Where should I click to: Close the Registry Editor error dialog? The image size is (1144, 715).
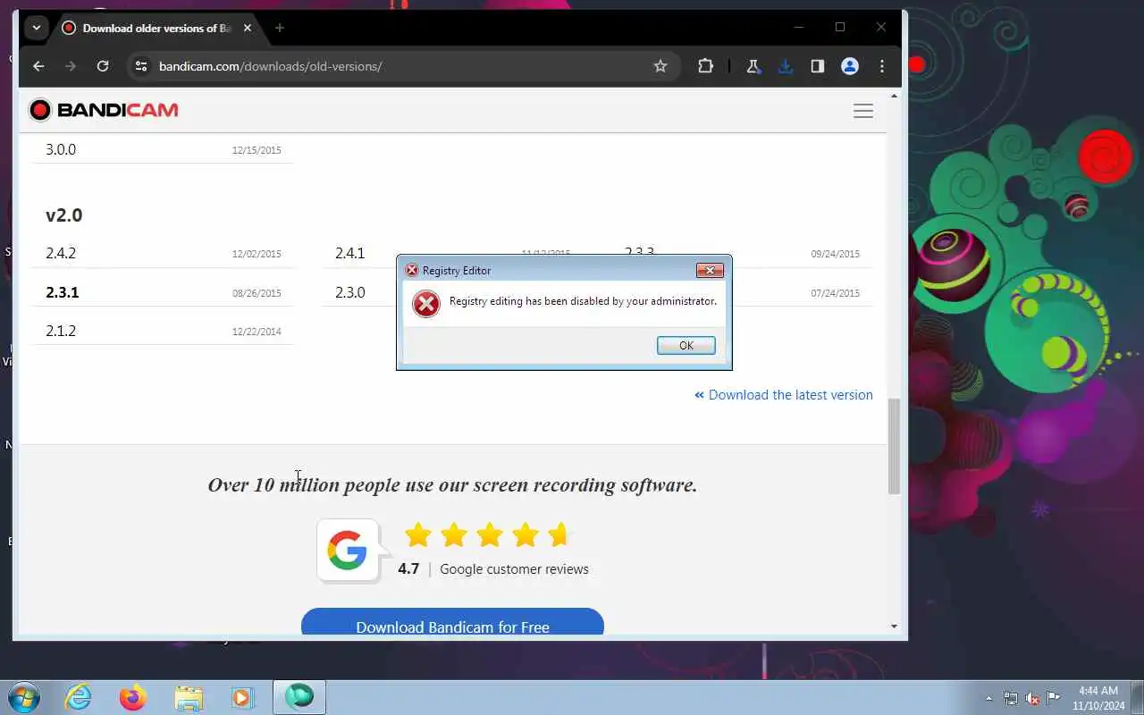[x=710, y=270]
